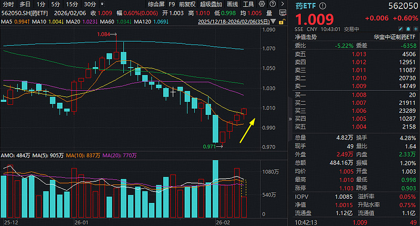Click the 溢折率 0.05% value

click(408, 197)
